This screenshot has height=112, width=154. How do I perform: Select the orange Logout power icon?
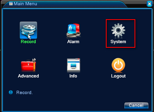tap(118, 65)
